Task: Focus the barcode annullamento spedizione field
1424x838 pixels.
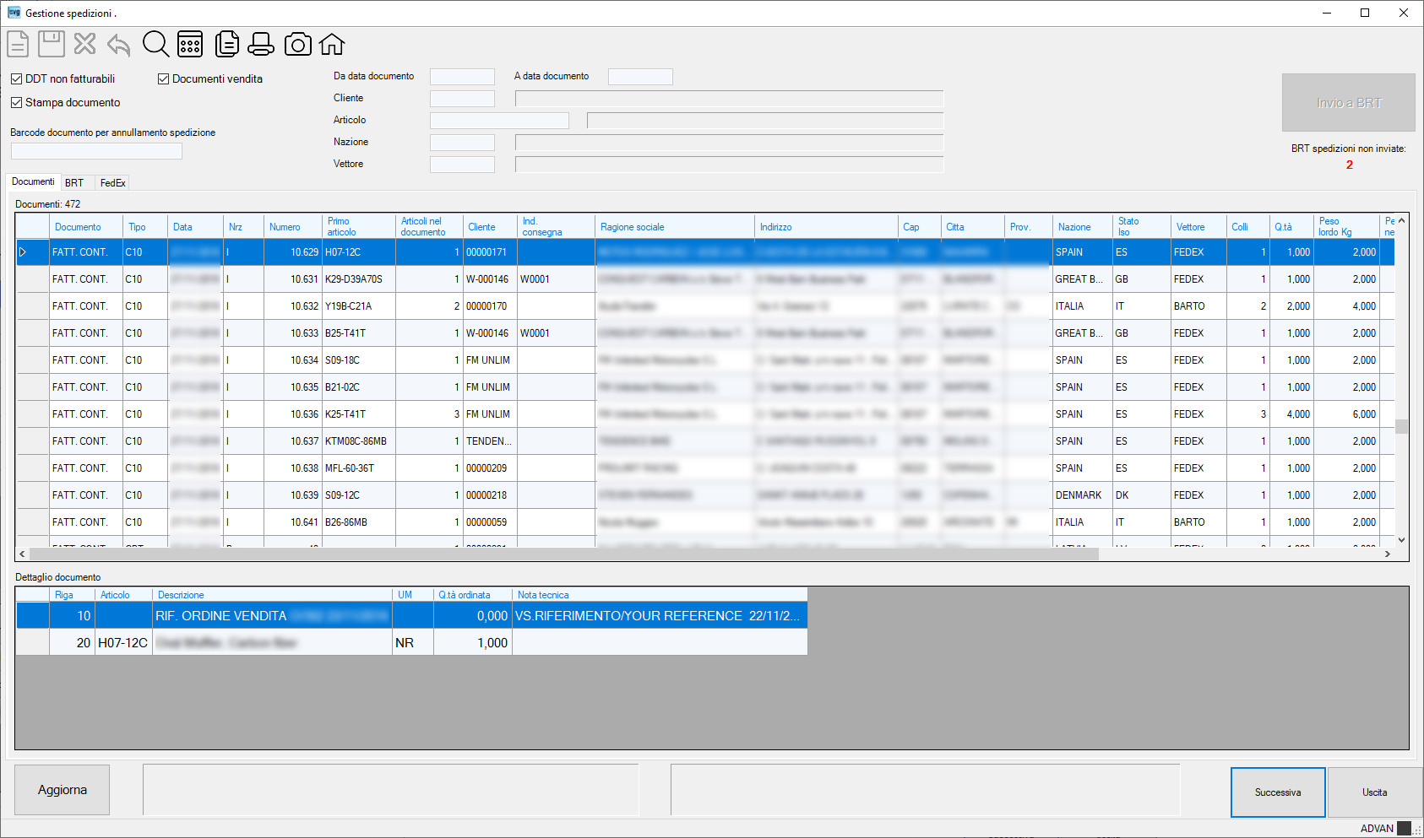Action: pyautogui.click(x=96, y=151)
